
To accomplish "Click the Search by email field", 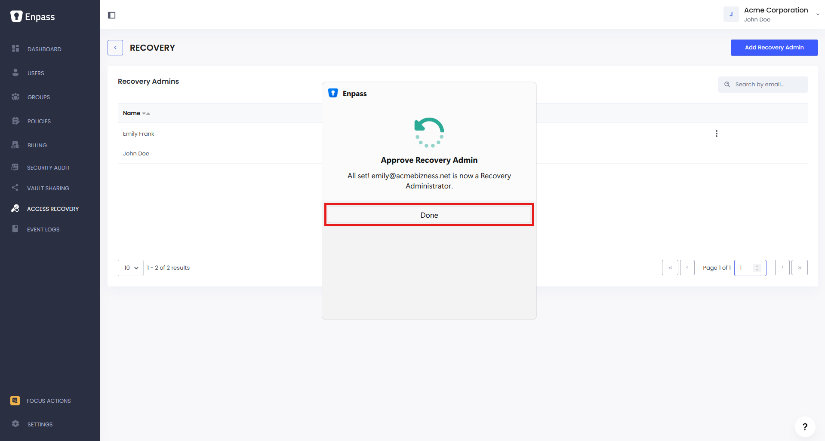I will [763, 85].
